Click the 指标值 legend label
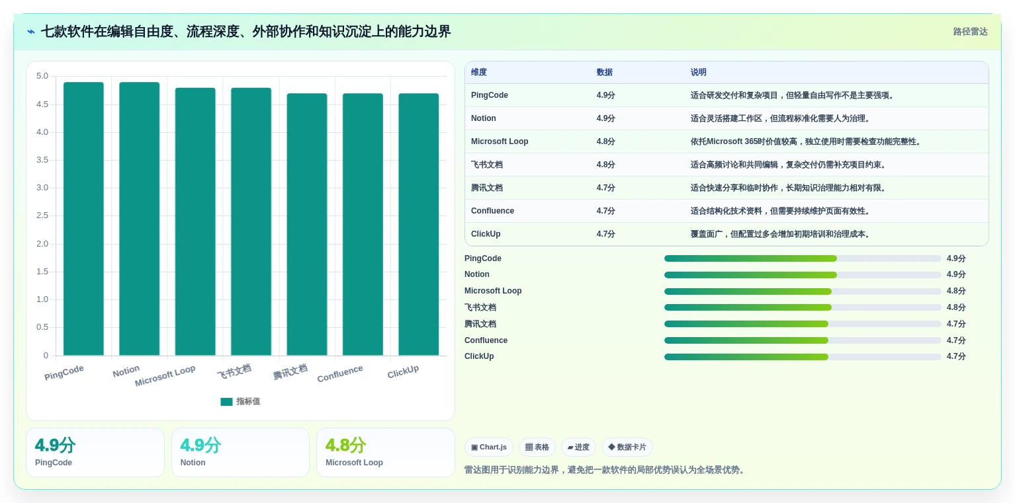The image size is (1015, 503). point(248,401)
